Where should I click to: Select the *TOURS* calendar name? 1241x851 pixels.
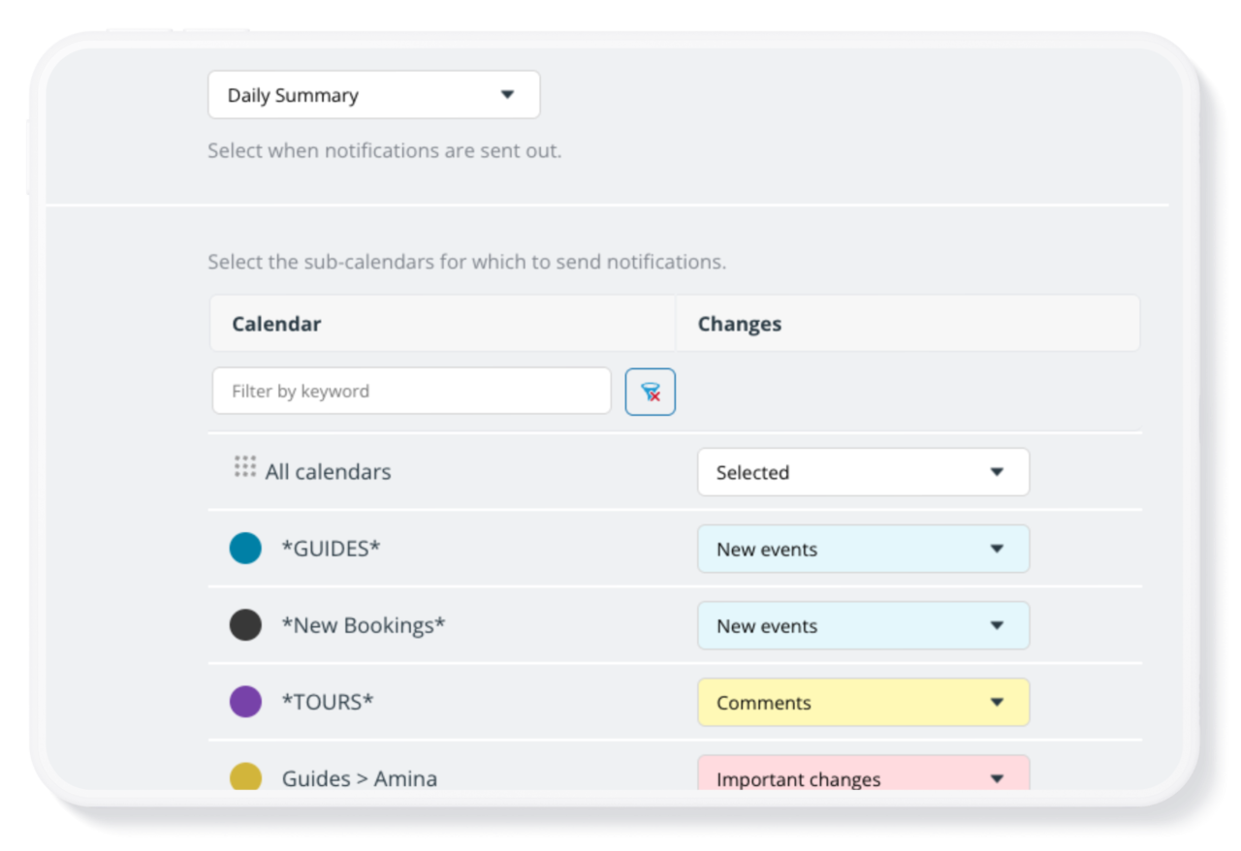tap(328, 702)
